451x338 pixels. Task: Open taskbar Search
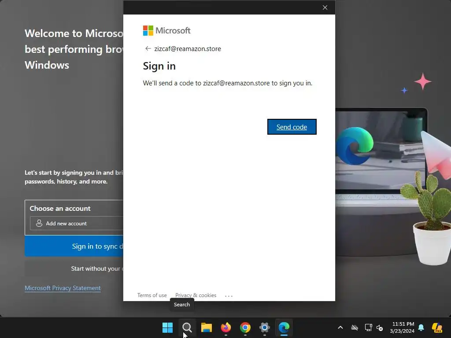pos(187,327)
